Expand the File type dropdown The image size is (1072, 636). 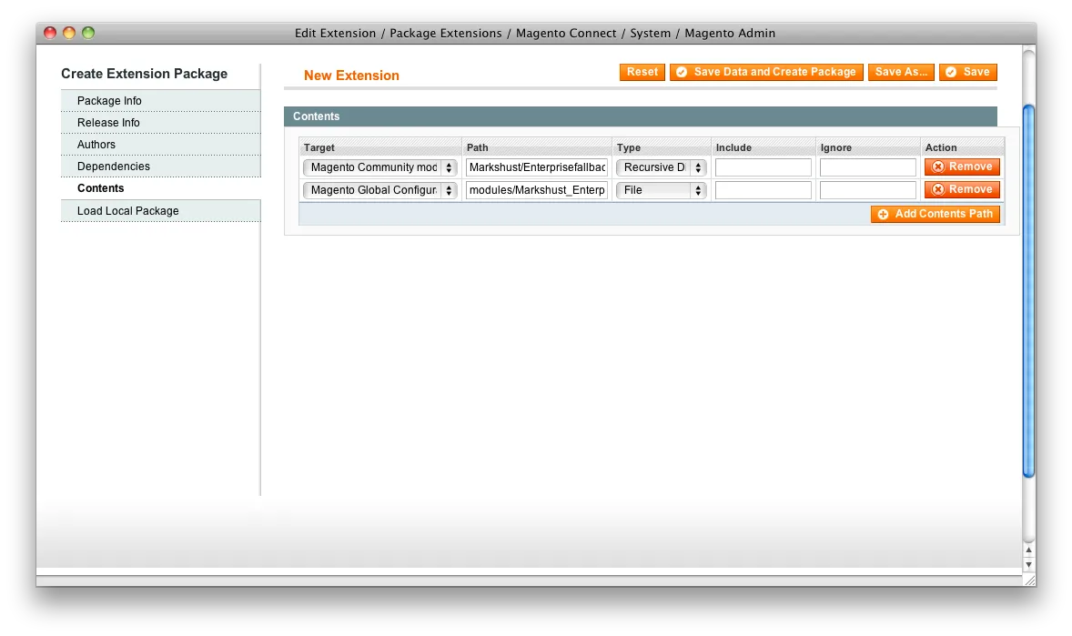tap(661, 191)
